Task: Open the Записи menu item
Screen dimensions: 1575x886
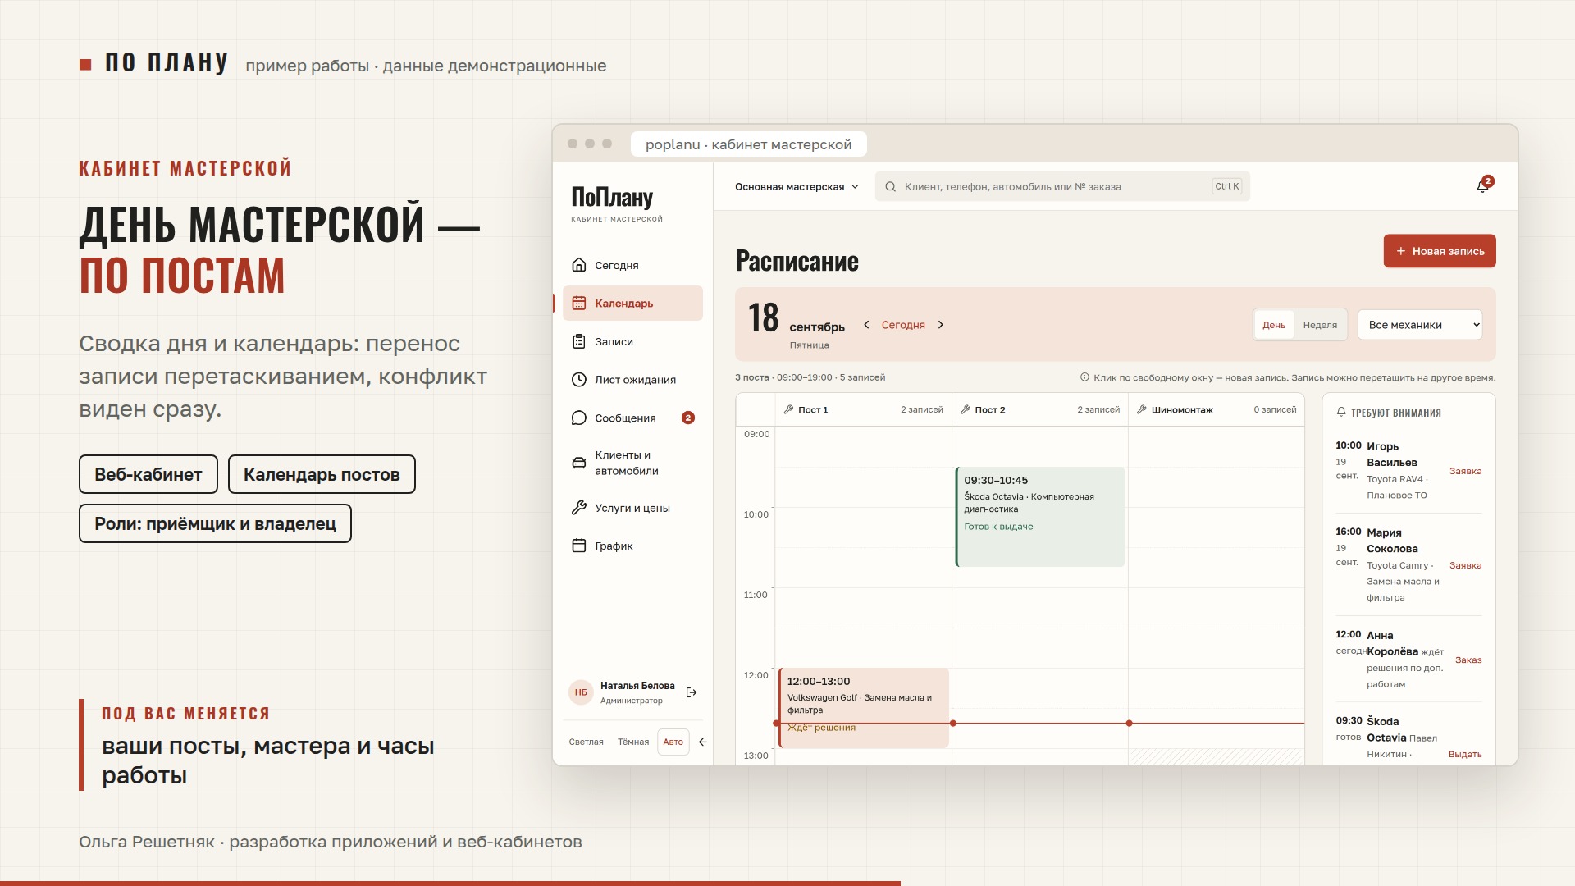Action: (632, 341)
